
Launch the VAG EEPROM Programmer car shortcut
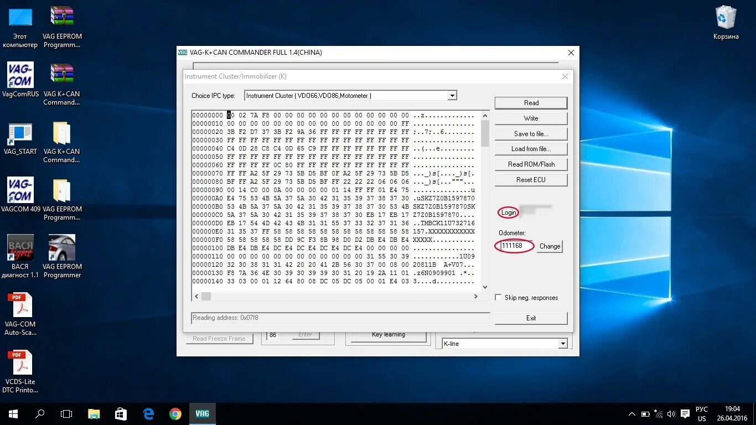(x=62, y=256)
